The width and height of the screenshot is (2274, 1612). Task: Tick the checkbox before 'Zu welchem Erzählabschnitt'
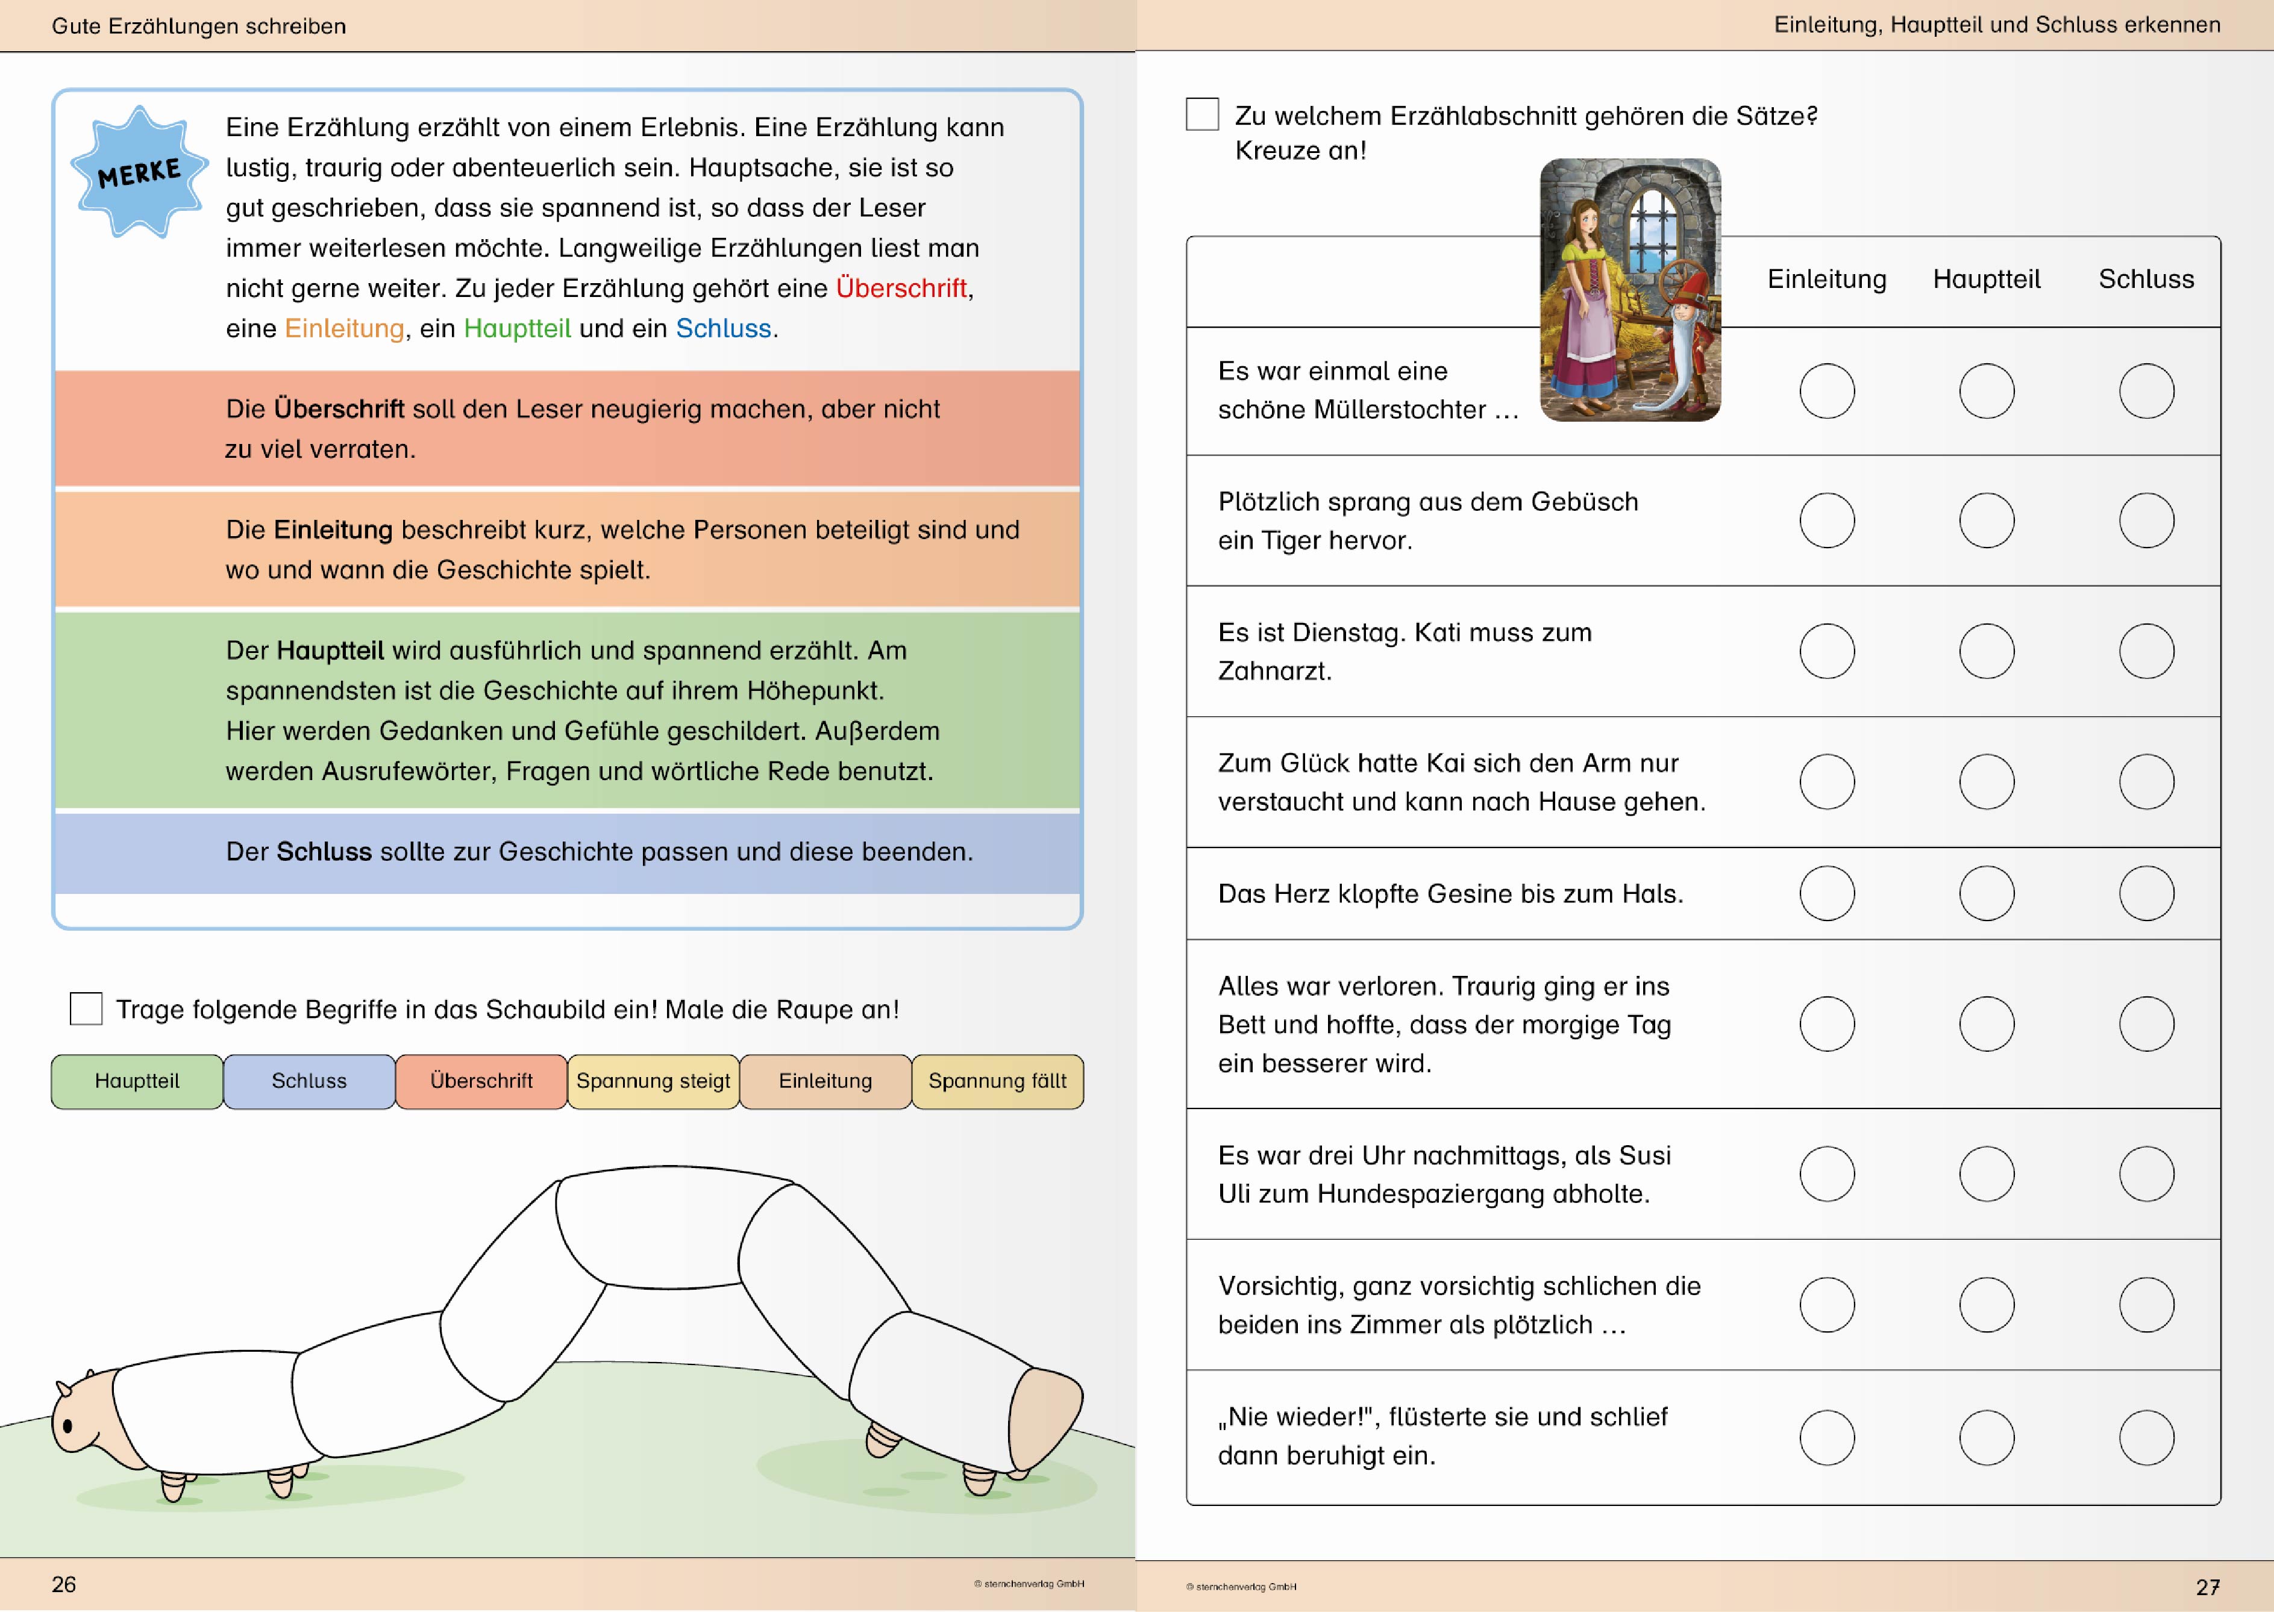point(1202,114)
